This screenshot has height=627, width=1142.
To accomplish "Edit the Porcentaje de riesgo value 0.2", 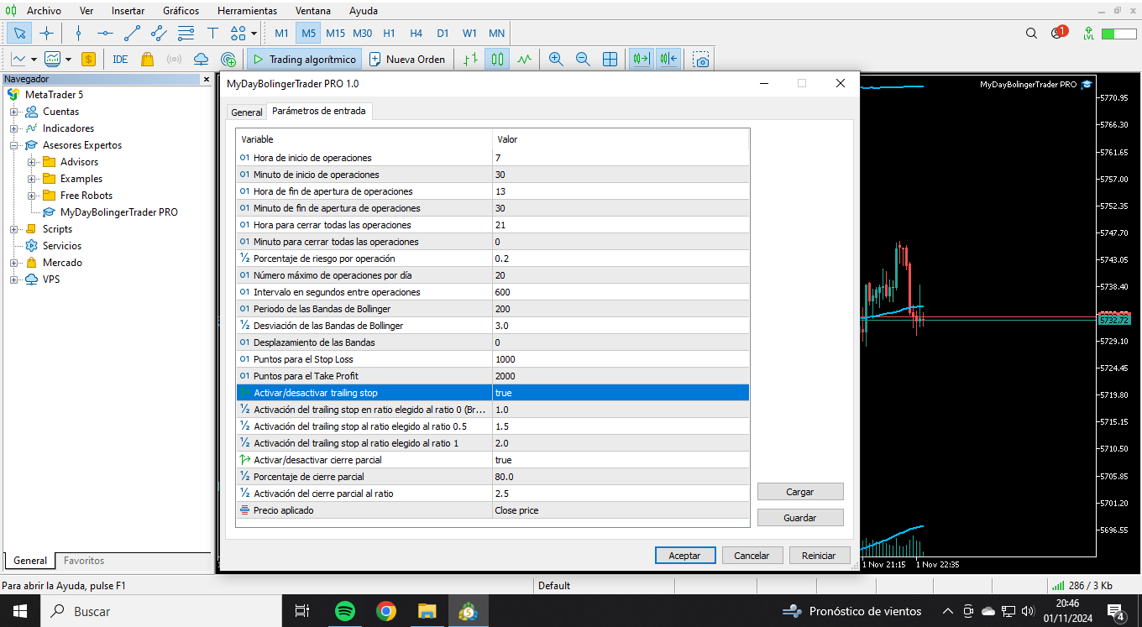I will click(x=621, y=259).
